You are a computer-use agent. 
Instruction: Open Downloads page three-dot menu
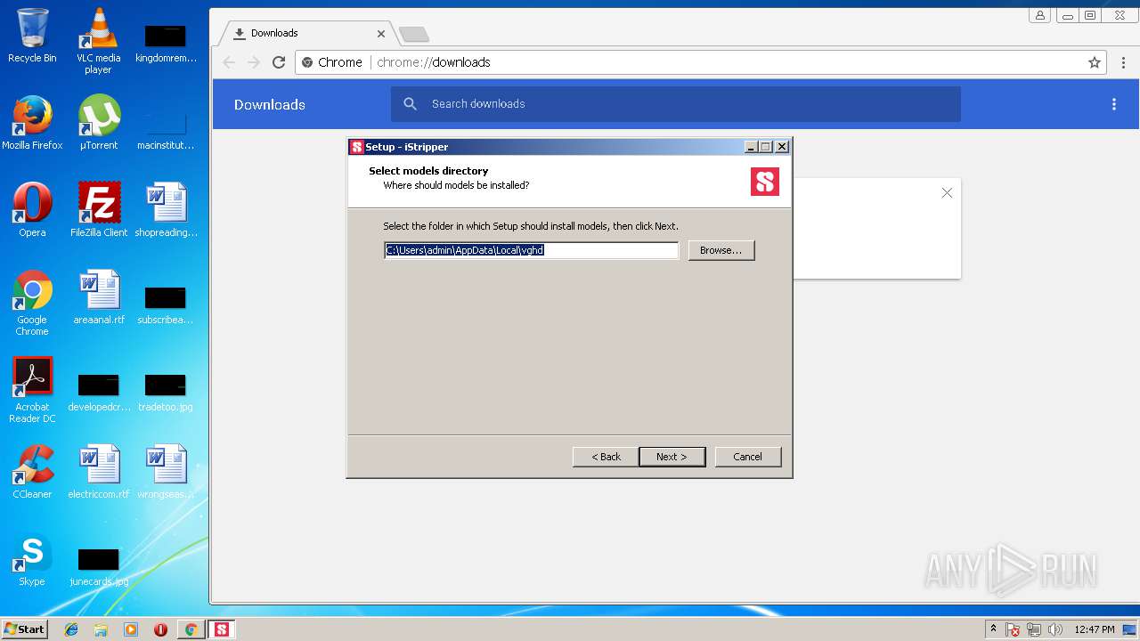point(1113,104)
